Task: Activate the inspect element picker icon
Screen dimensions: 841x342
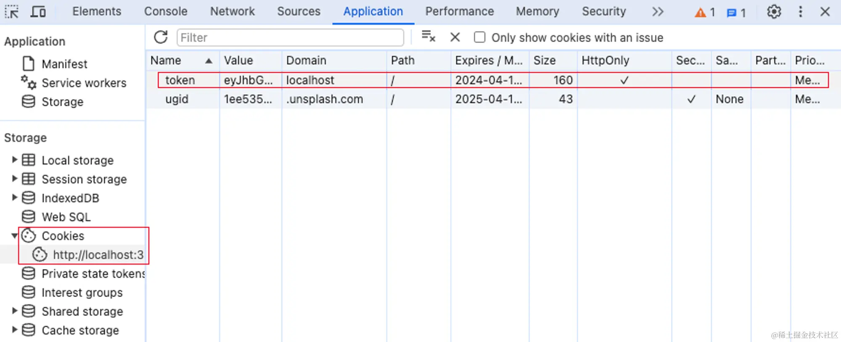Action: click(12, 11)
